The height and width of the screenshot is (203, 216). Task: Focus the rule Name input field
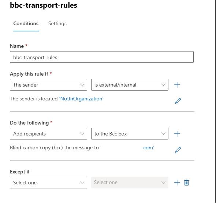(102, 57)
